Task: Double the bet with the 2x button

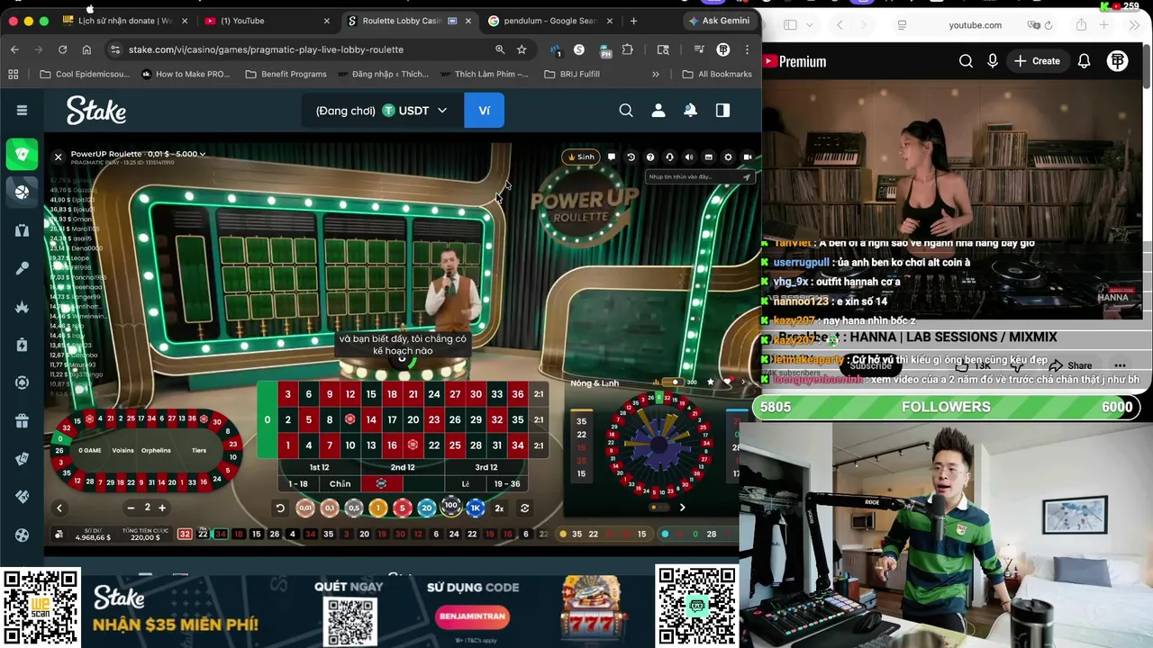Action: point(499,508)
